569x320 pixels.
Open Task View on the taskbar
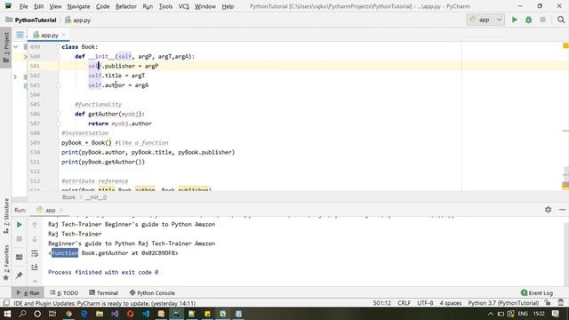coord(52,314)
